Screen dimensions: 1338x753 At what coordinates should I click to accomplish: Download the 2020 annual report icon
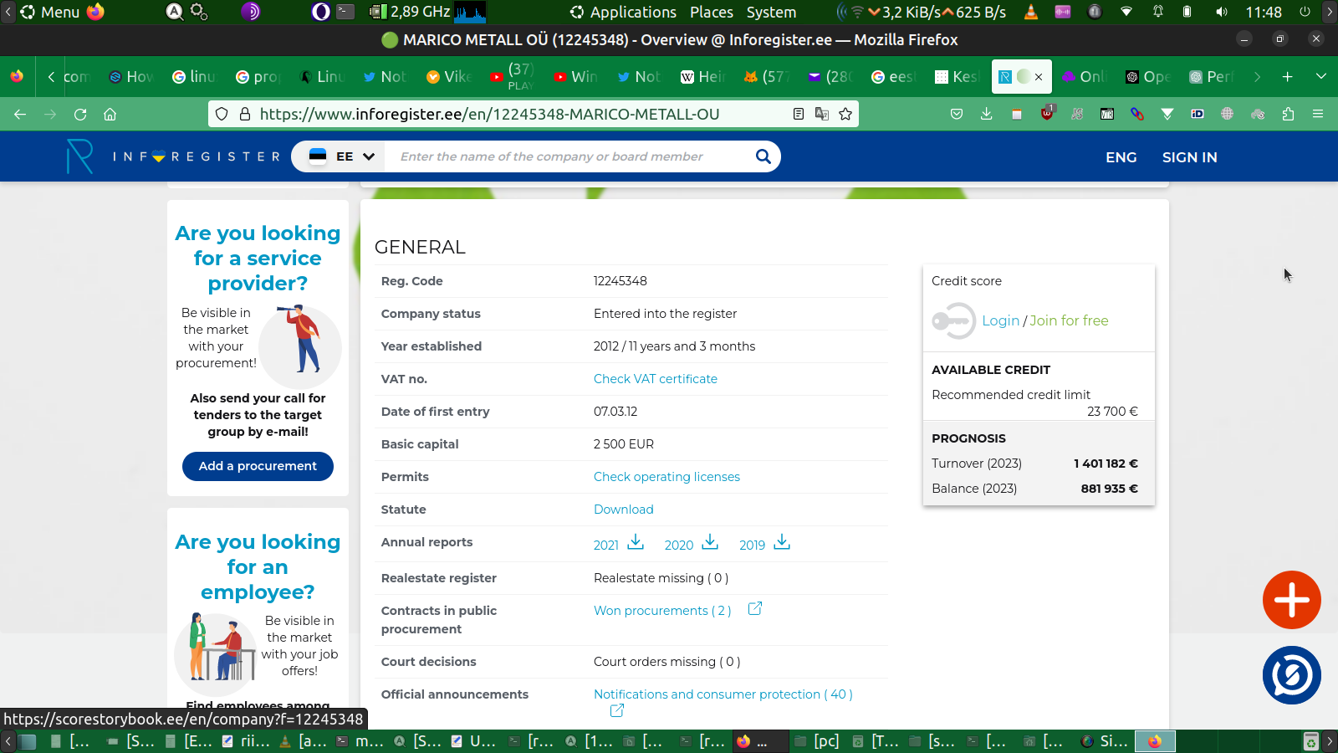pos(710,542)
